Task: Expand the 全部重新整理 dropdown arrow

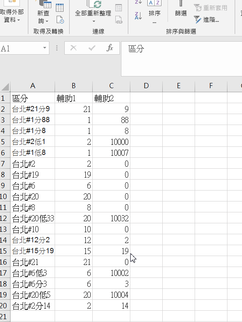Action: (x=93, y=21)
